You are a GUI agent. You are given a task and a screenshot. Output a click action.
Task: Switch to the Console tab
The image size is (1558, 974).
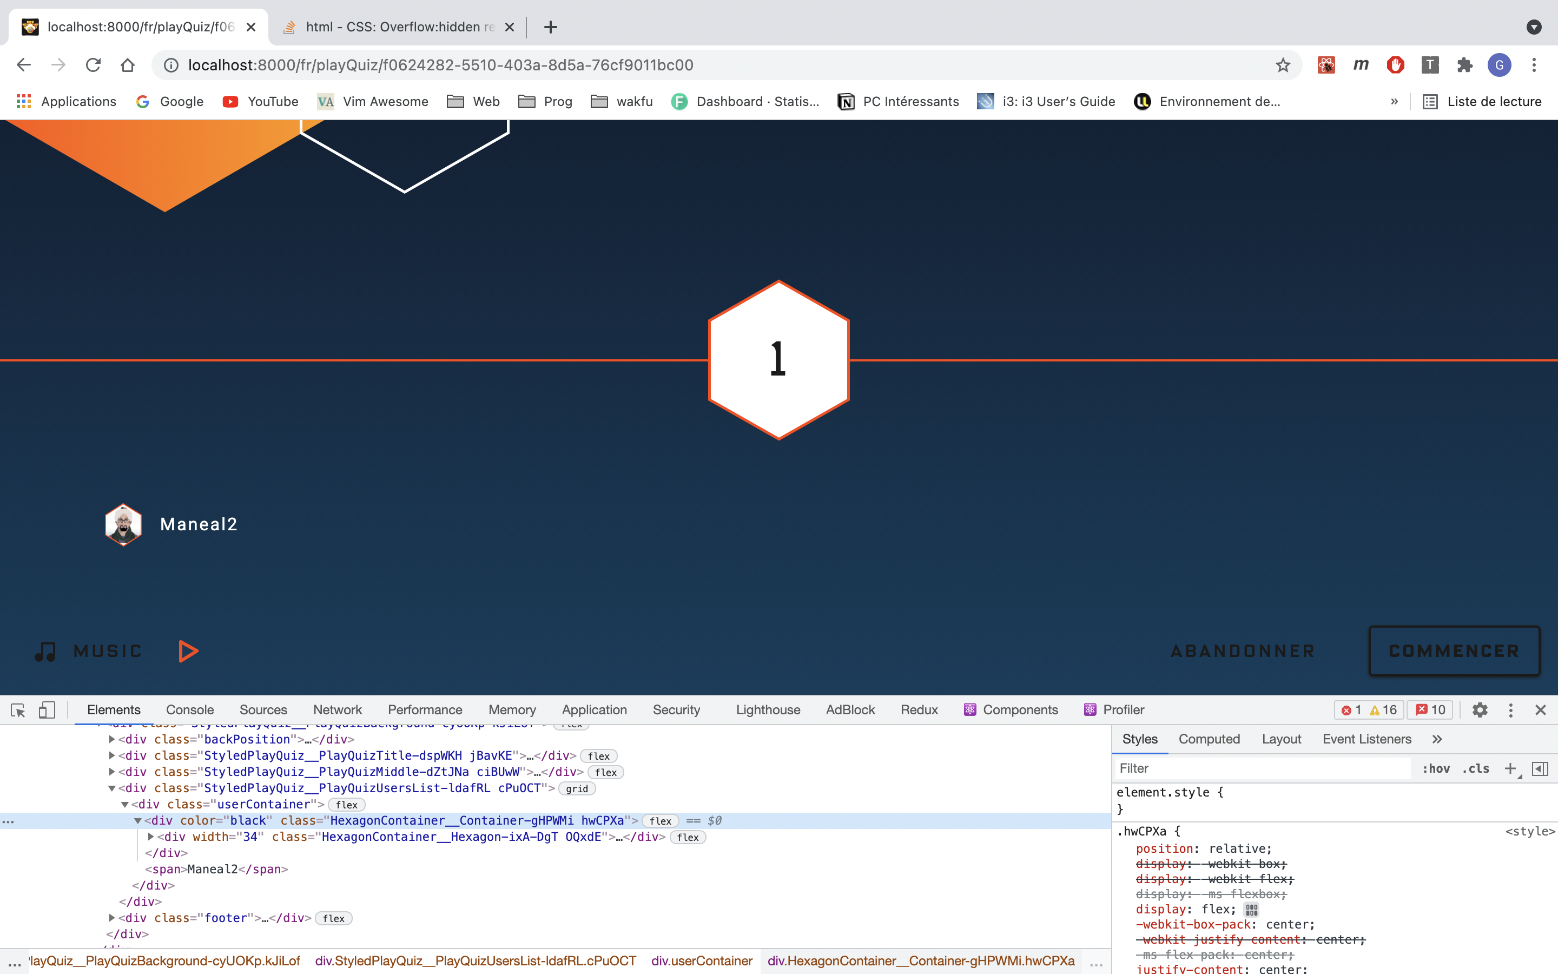(189, 710)
